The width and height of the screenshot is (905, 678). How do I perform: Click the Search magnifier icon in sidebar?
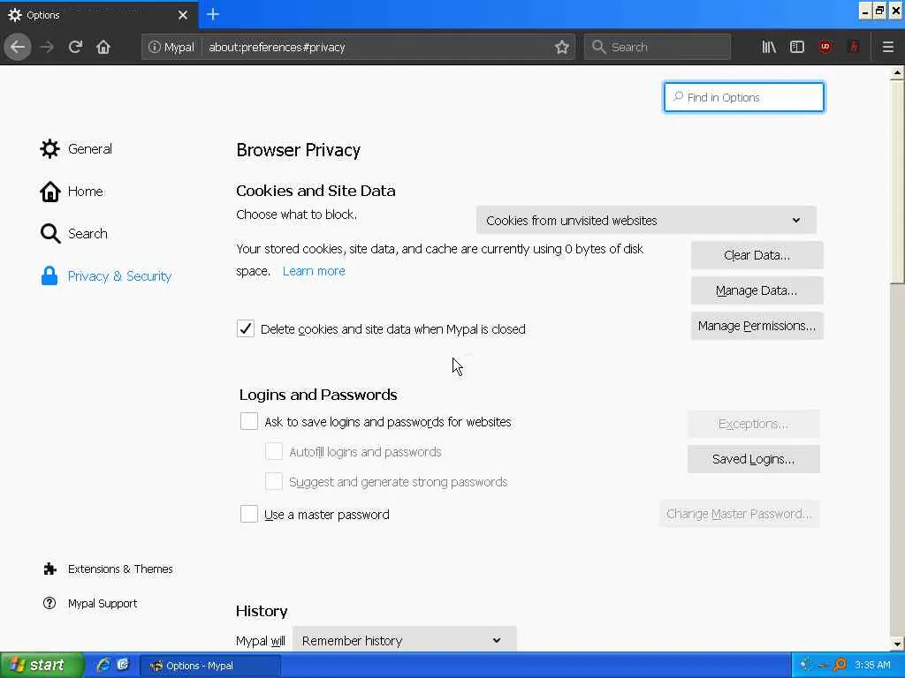pos(49,233)
